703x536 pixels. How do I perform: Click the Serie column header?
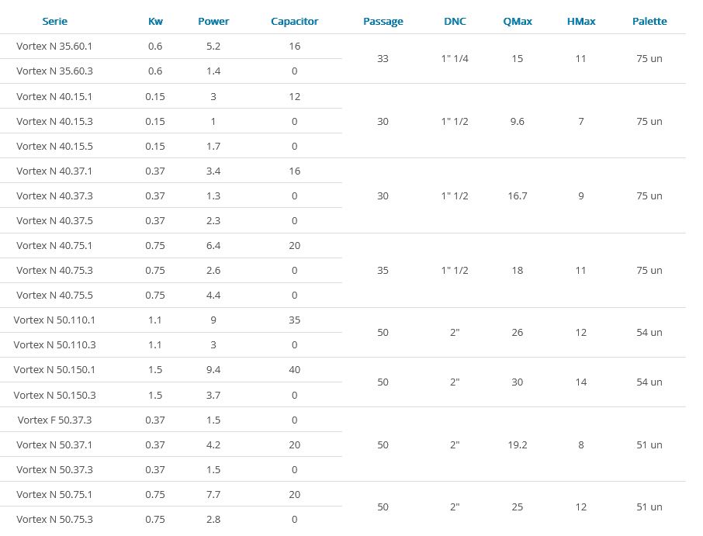point(54,21)
